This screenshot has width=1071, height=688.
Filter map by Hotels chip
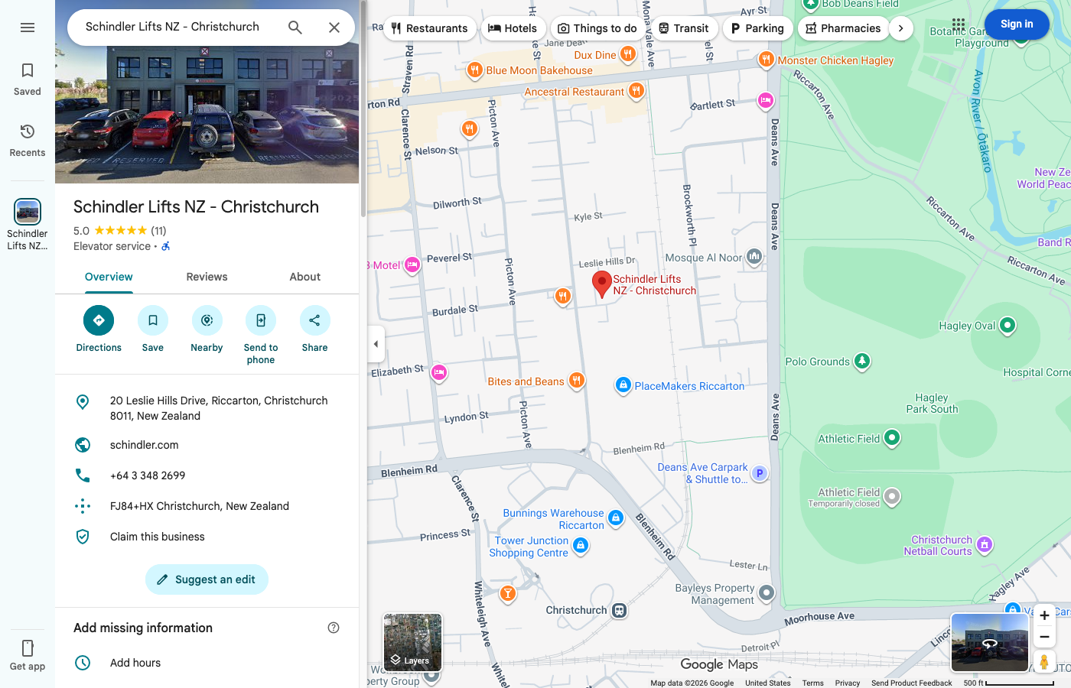[513, 28]
